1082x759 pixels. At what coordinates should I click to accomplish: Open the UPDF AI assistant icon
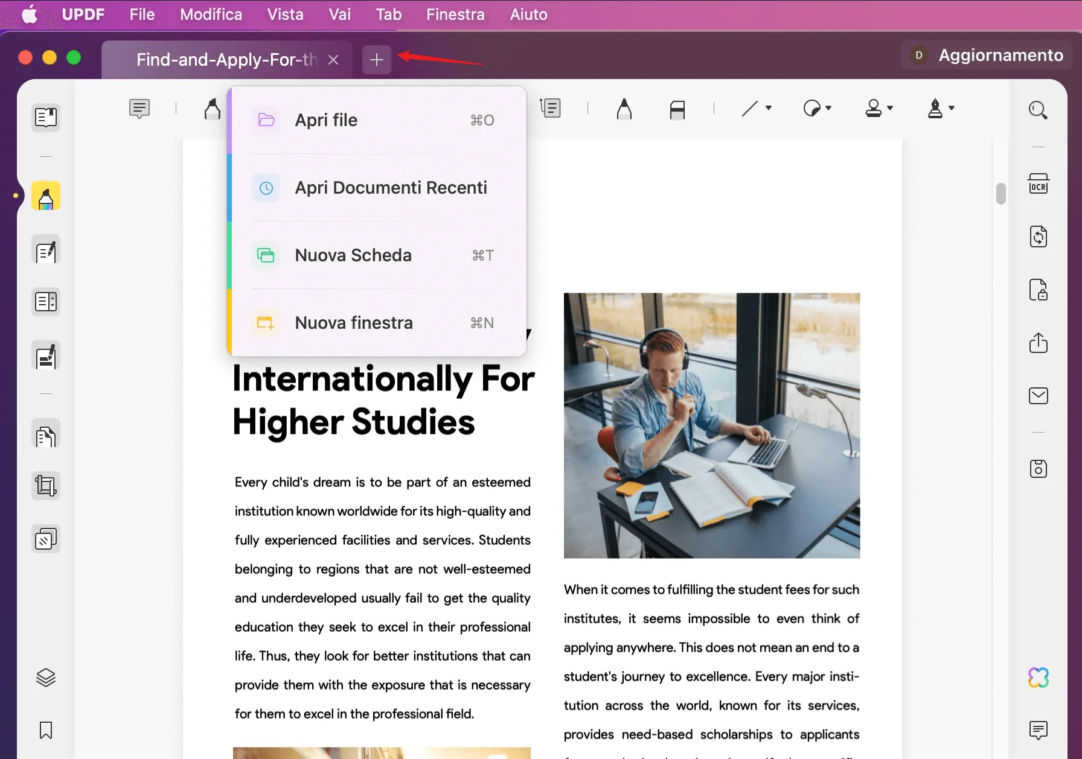tap(1039, 678)
